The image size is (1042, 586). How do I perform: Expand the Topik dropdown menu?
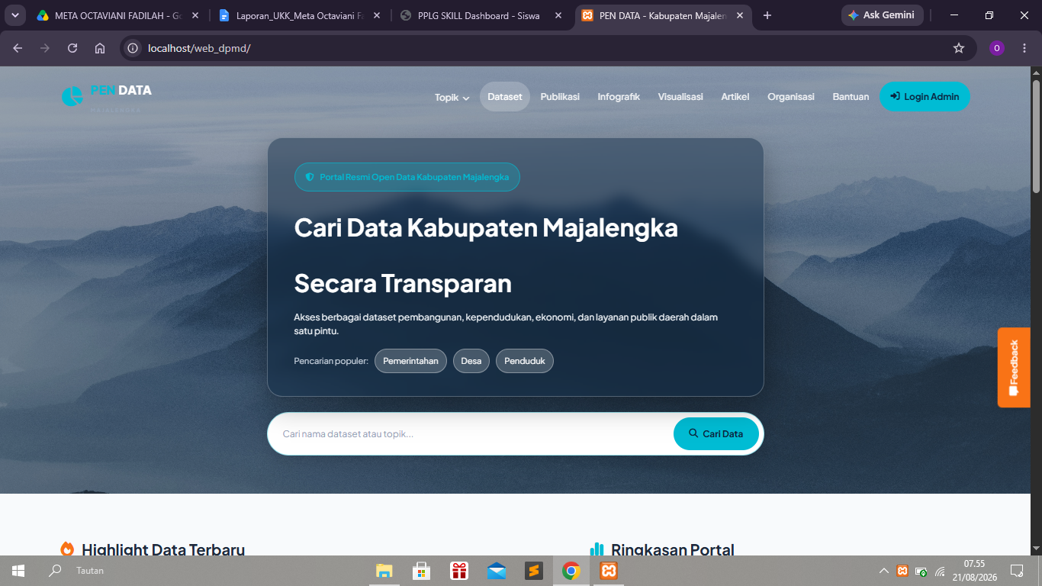point(452,97)
